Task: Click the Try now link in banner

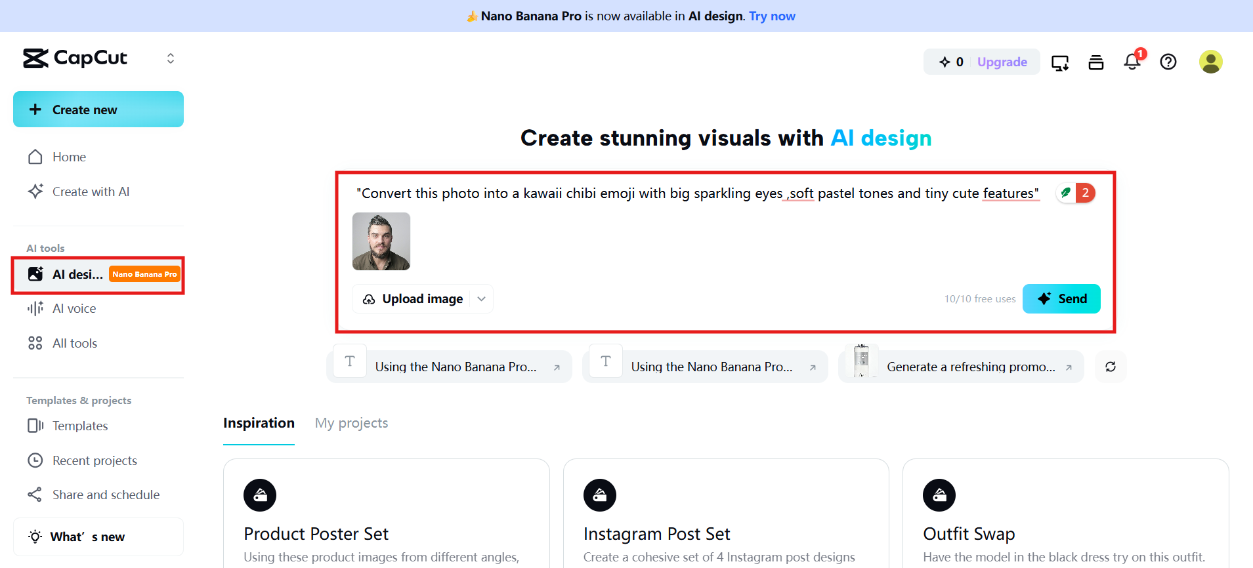Action: tap(772, 16)
